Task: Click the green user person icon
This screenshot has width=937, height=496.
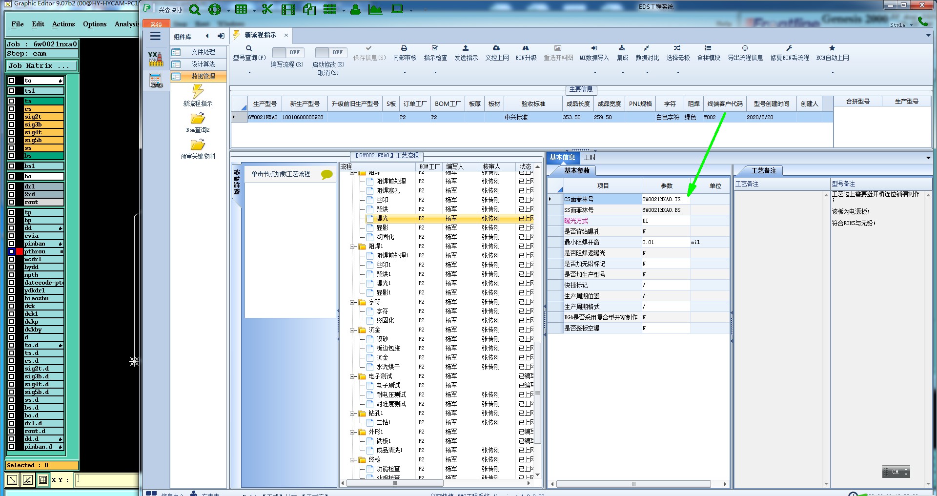Action: 355,9
